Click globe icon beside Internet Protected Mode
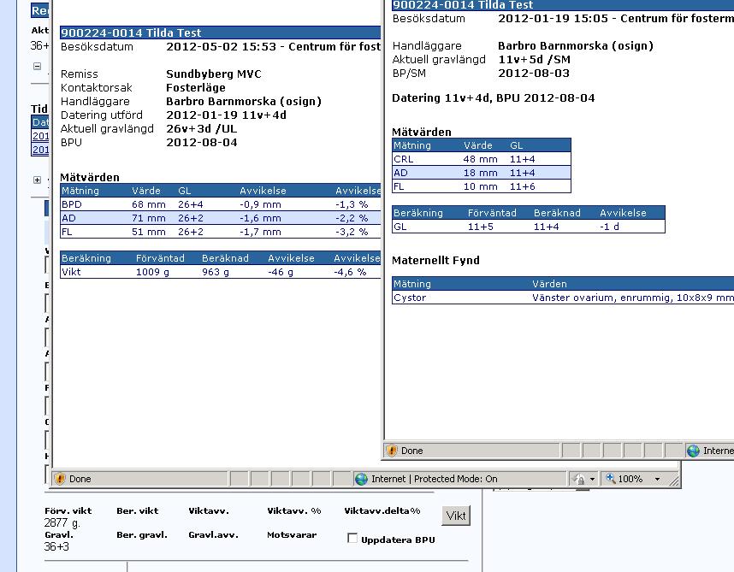 pyautogui.click(x=361, y=479)
